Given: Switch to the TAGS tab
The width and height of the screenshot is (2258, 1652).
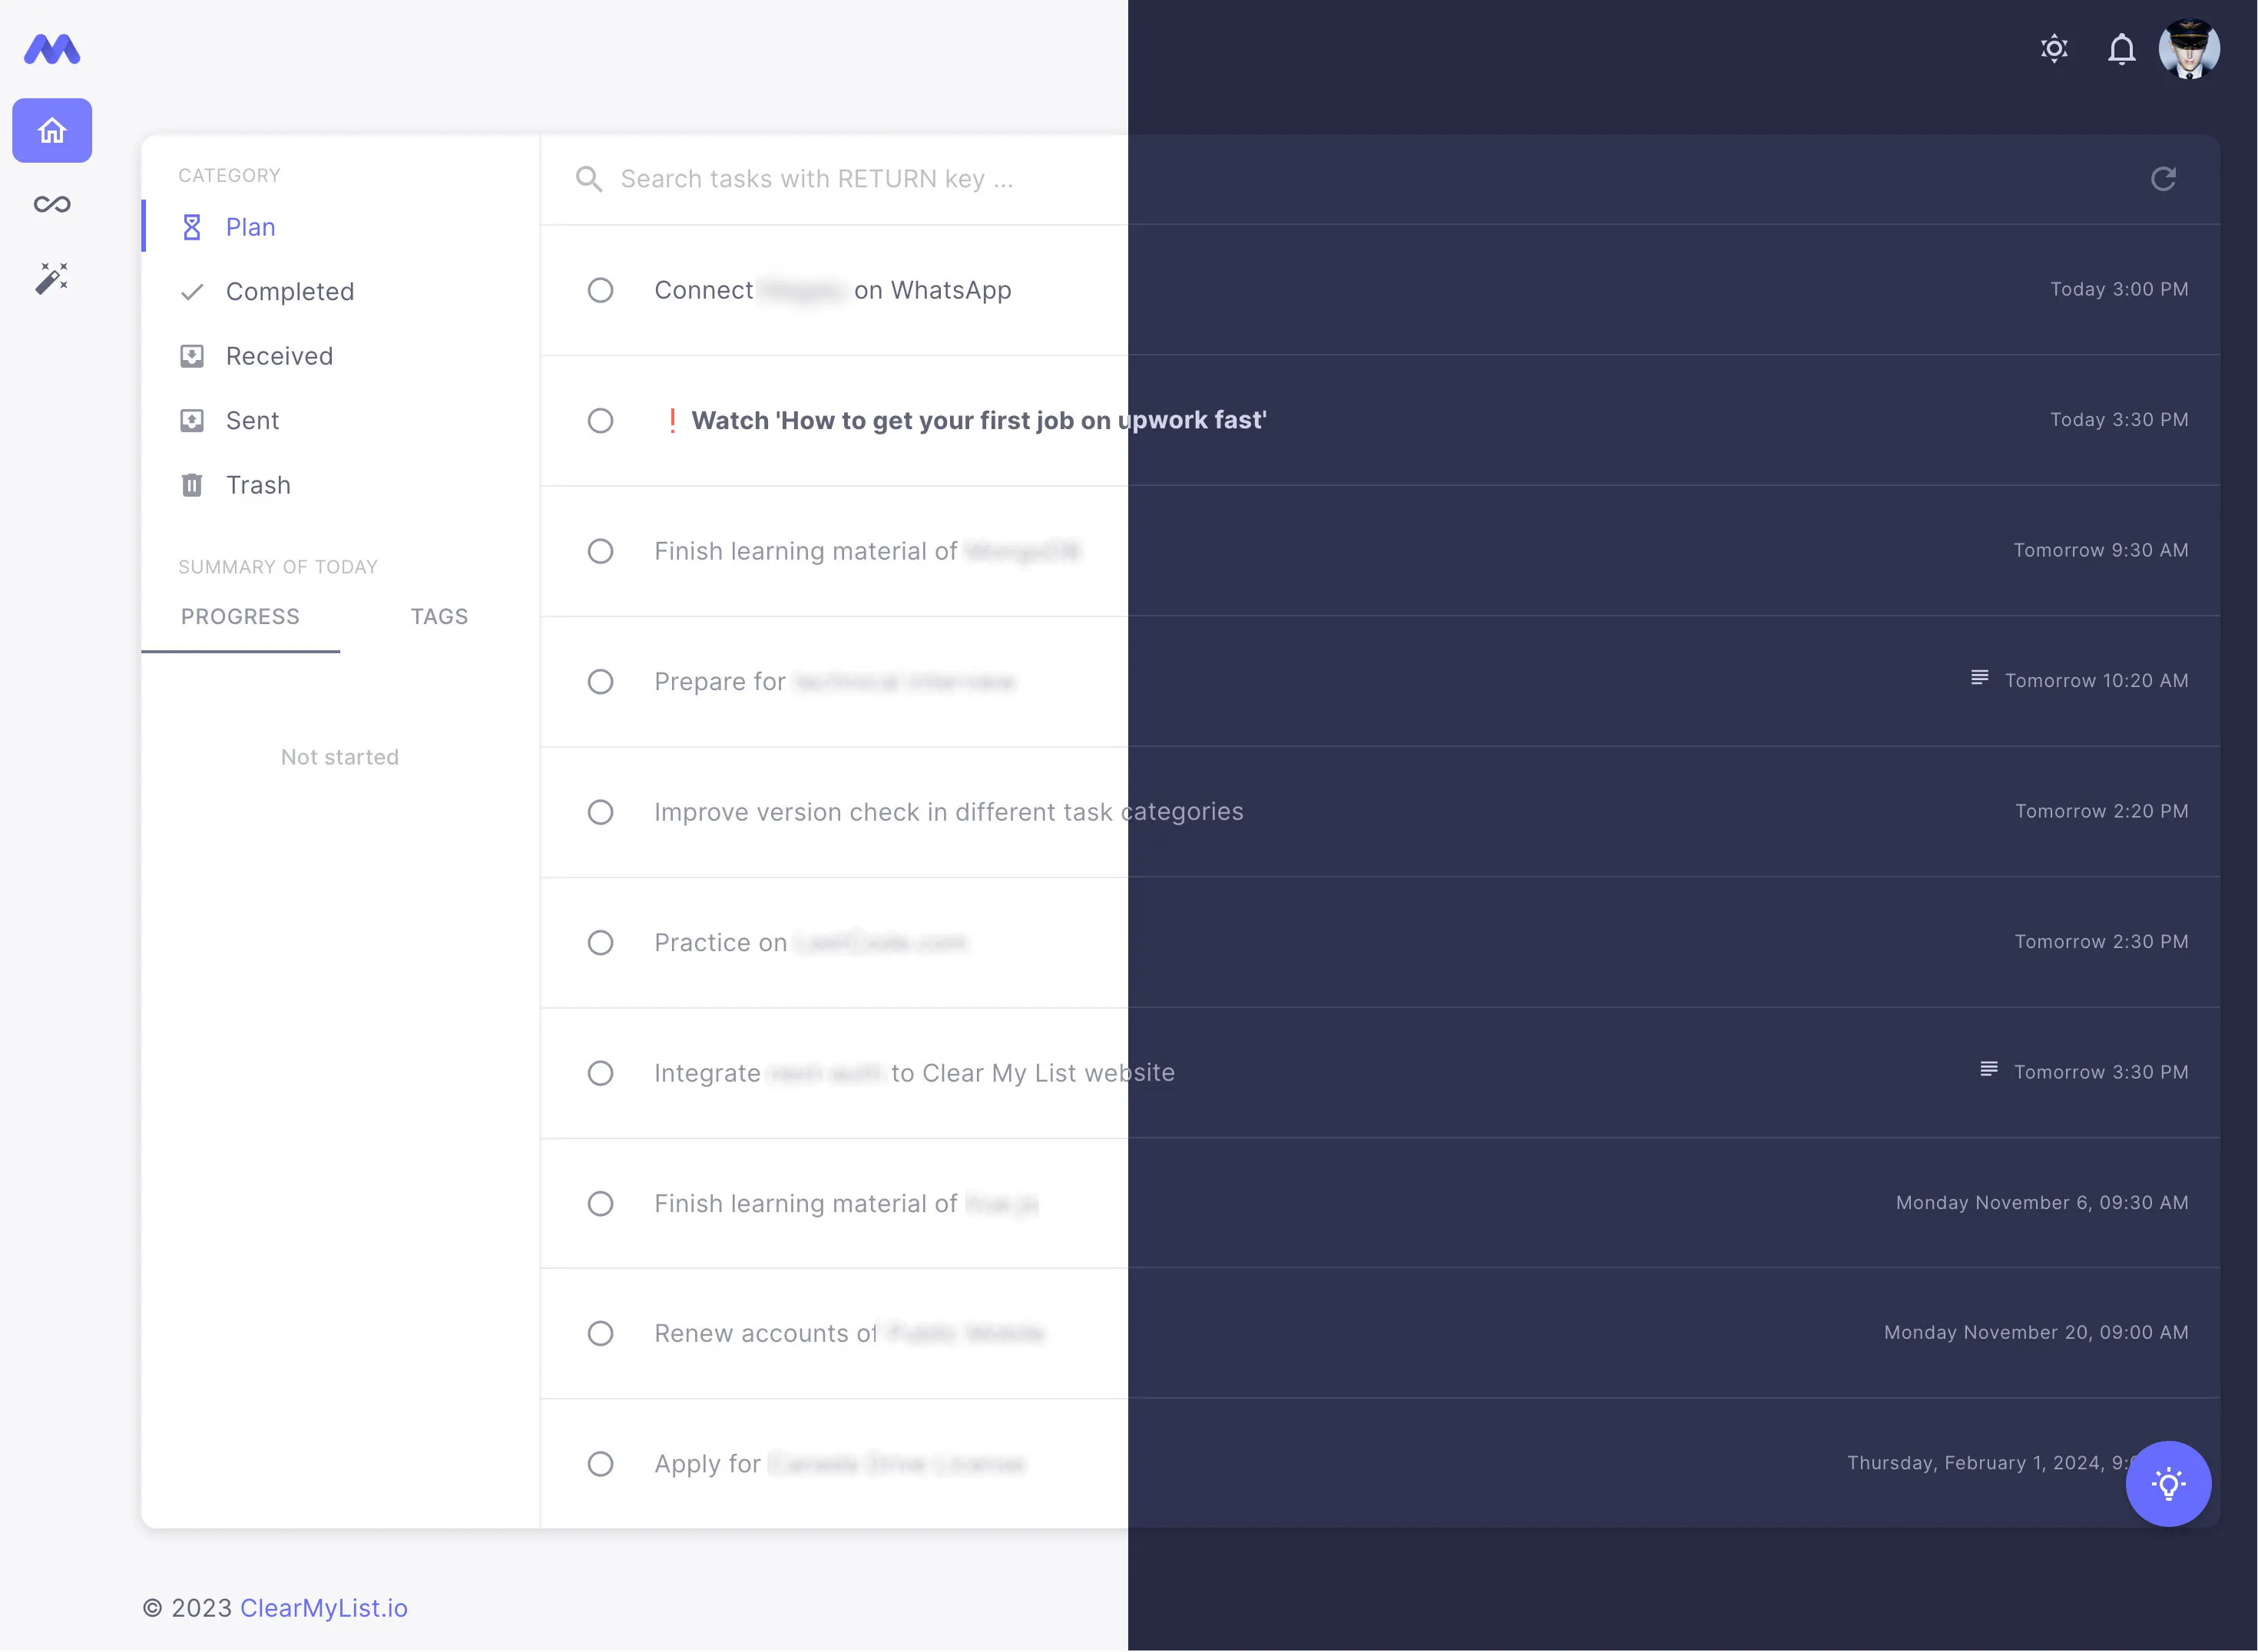Looking at the screenshot, I should pos(439,616).
